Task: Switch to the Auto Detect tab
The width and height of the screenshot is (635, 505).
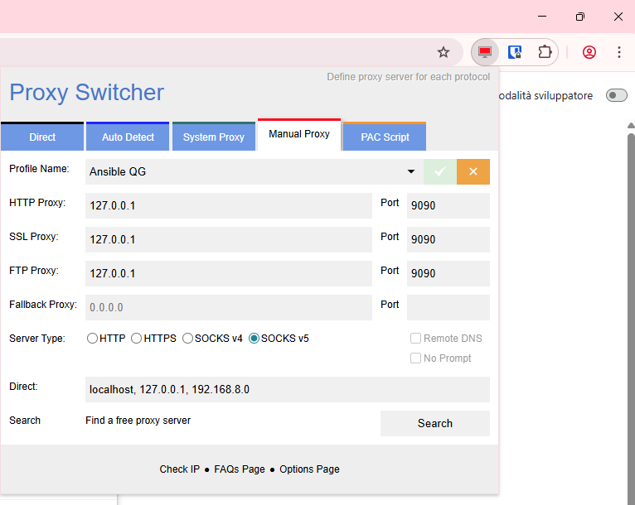Action: pos(128,137)
